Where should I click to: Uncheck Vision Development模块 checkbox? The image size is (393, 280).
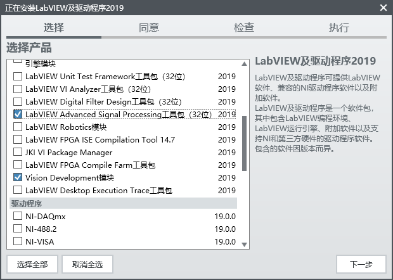pyautogui.click(x=18, y=177)
